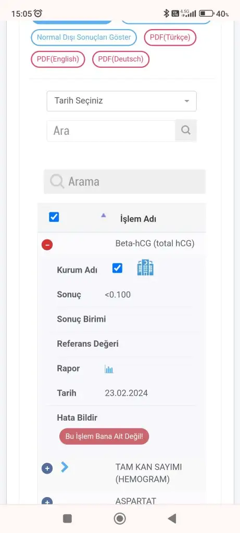Screen dimensions: 240x533
Task: Expand TAM KAN SAYIMI row plus icon
Action: [x=47, y=469]
